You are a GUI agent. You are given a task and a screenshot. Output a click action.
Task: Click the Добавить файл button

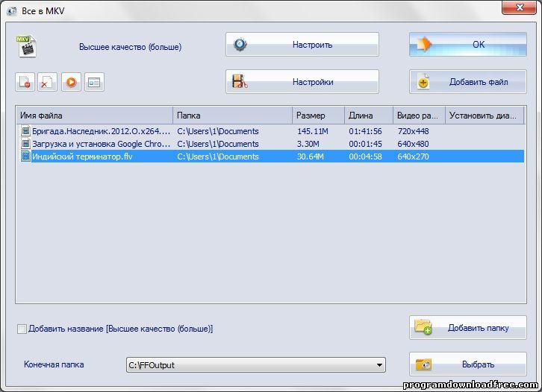(468, 82)
